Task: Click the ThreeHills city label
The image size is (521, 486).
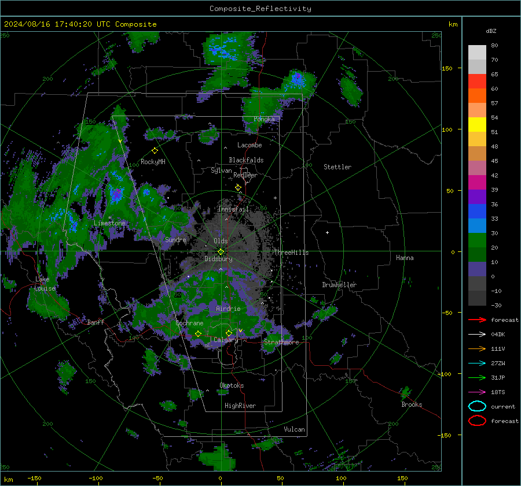Action: pos(291,253)
